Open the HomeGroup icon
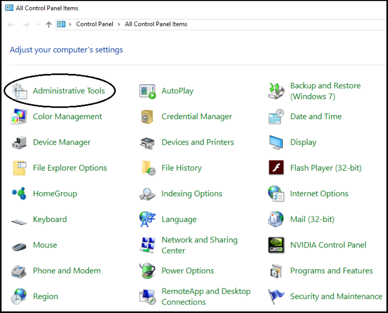This screenshot has width=388, height=313. coord(19,193)
